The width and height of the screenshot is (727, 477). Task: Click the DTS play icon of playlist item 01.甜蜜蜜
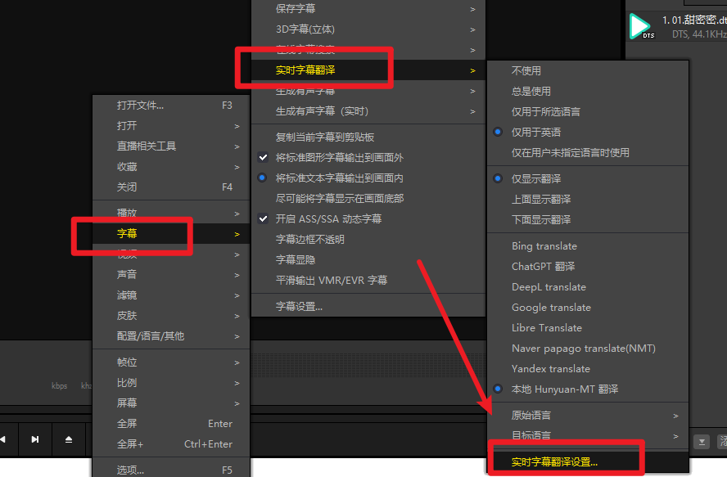point(641,26)
